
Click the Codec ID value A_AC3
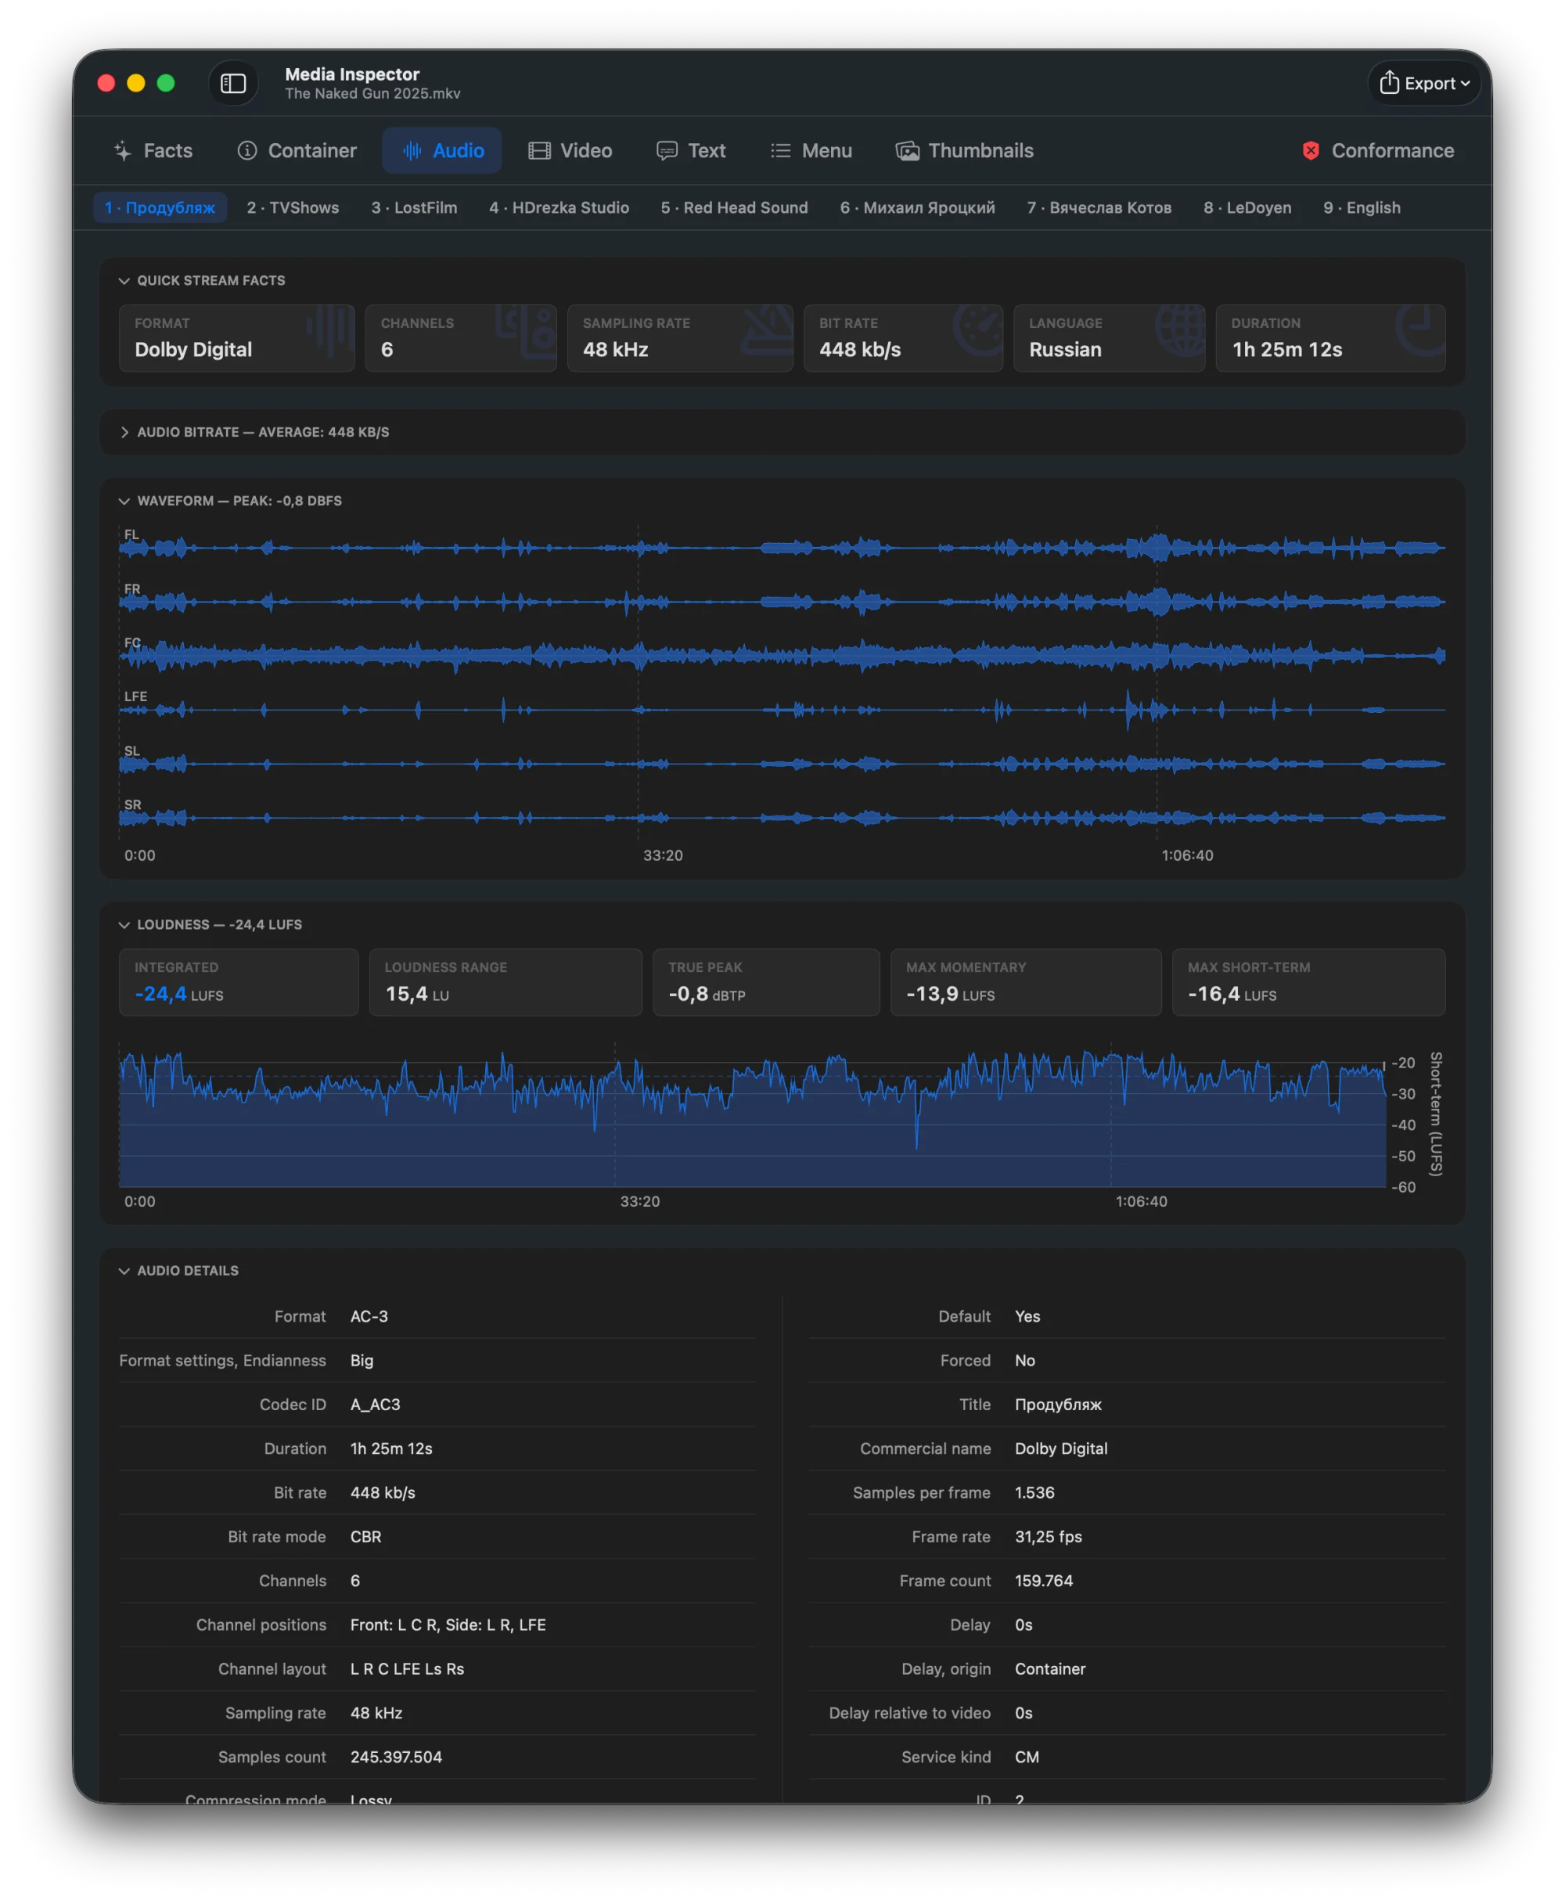pos(375,1405)
